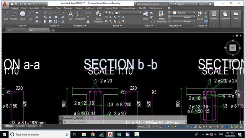Click the Group icon
Image resolution: width=245 pixels, height=138 pixels.
[200, 15]
